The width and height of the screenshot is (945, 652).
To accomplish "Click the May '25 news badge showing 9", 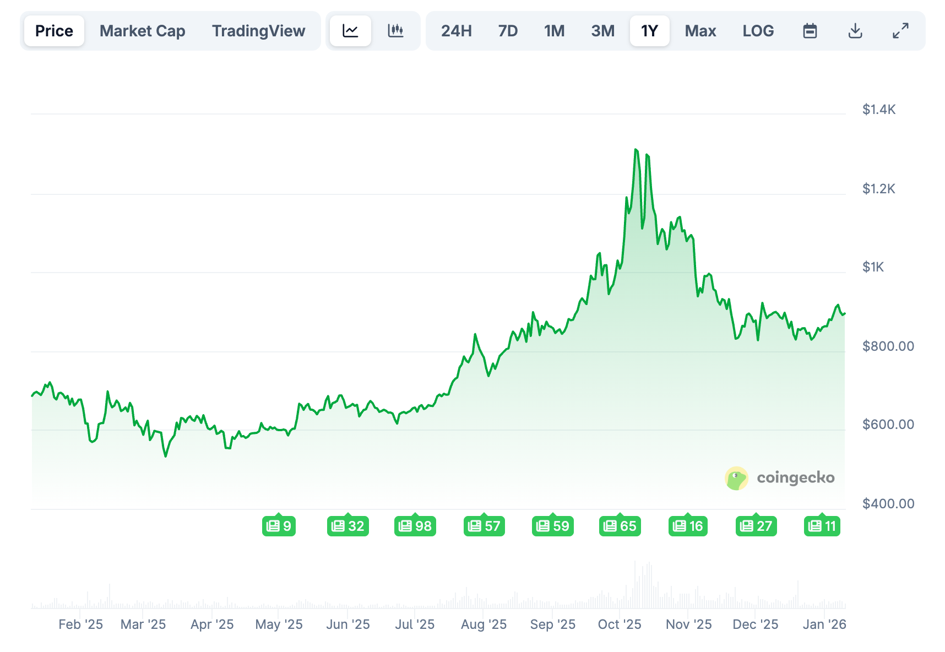I will coord(279,526).
